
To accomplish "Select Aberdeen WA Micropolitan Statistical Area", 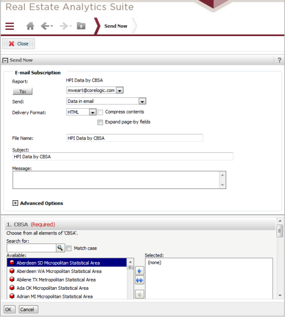I will pyautogui.click(x=67, y=271).
